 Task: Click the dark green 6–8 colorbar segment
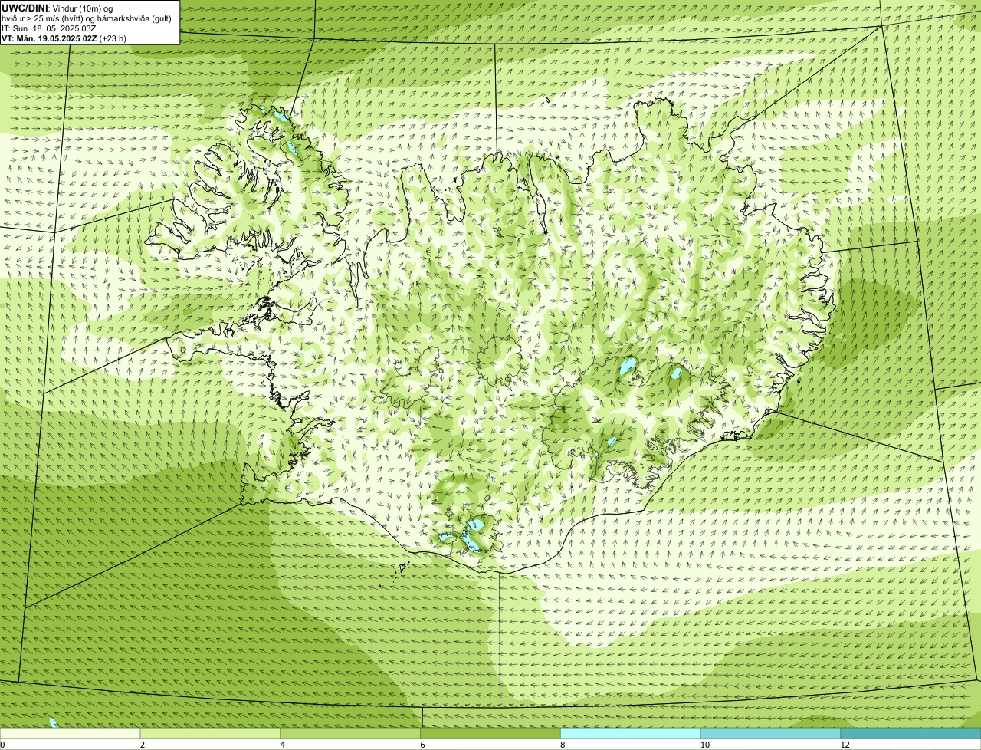coord(491,734)
